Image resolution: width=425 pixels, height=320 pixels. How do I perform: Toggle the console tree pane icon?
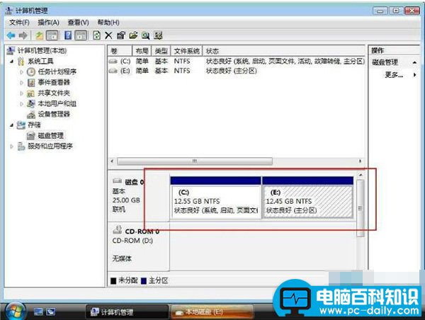coord(52,35)
